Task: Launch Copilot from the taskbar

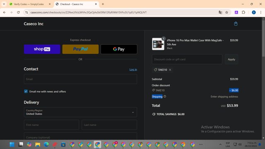Action: (x=29, y=144)
